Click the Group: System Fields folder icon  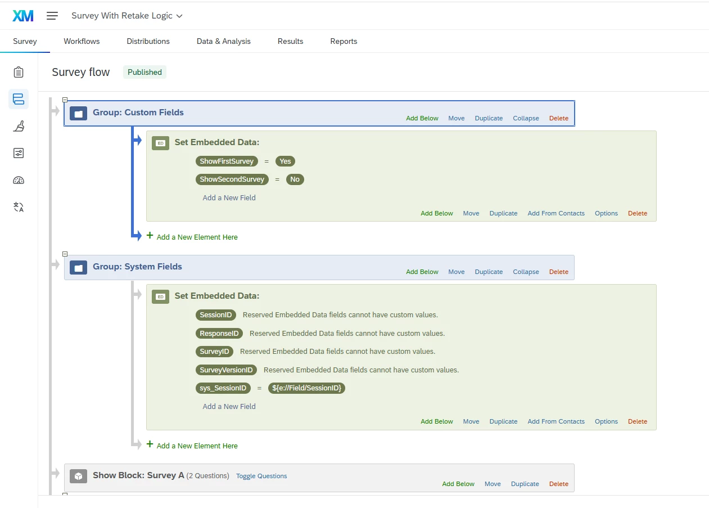click(x=79, y=267)
